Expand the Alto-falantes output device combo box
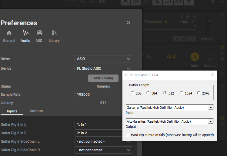The width and height of the screenshot is (227, 156). [x=211, y=121]
